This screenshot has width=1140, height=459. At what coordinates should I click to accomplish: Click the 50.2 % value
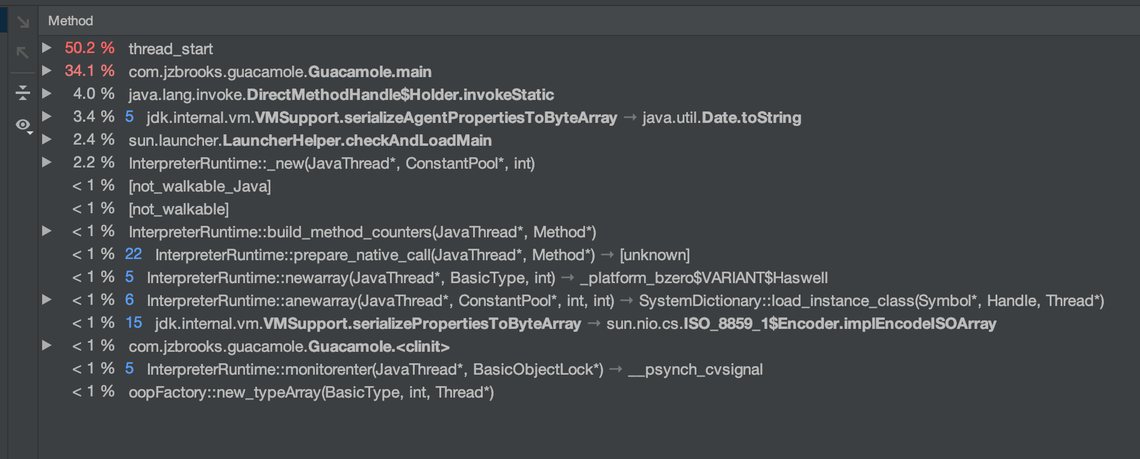[x=90, y=48]
